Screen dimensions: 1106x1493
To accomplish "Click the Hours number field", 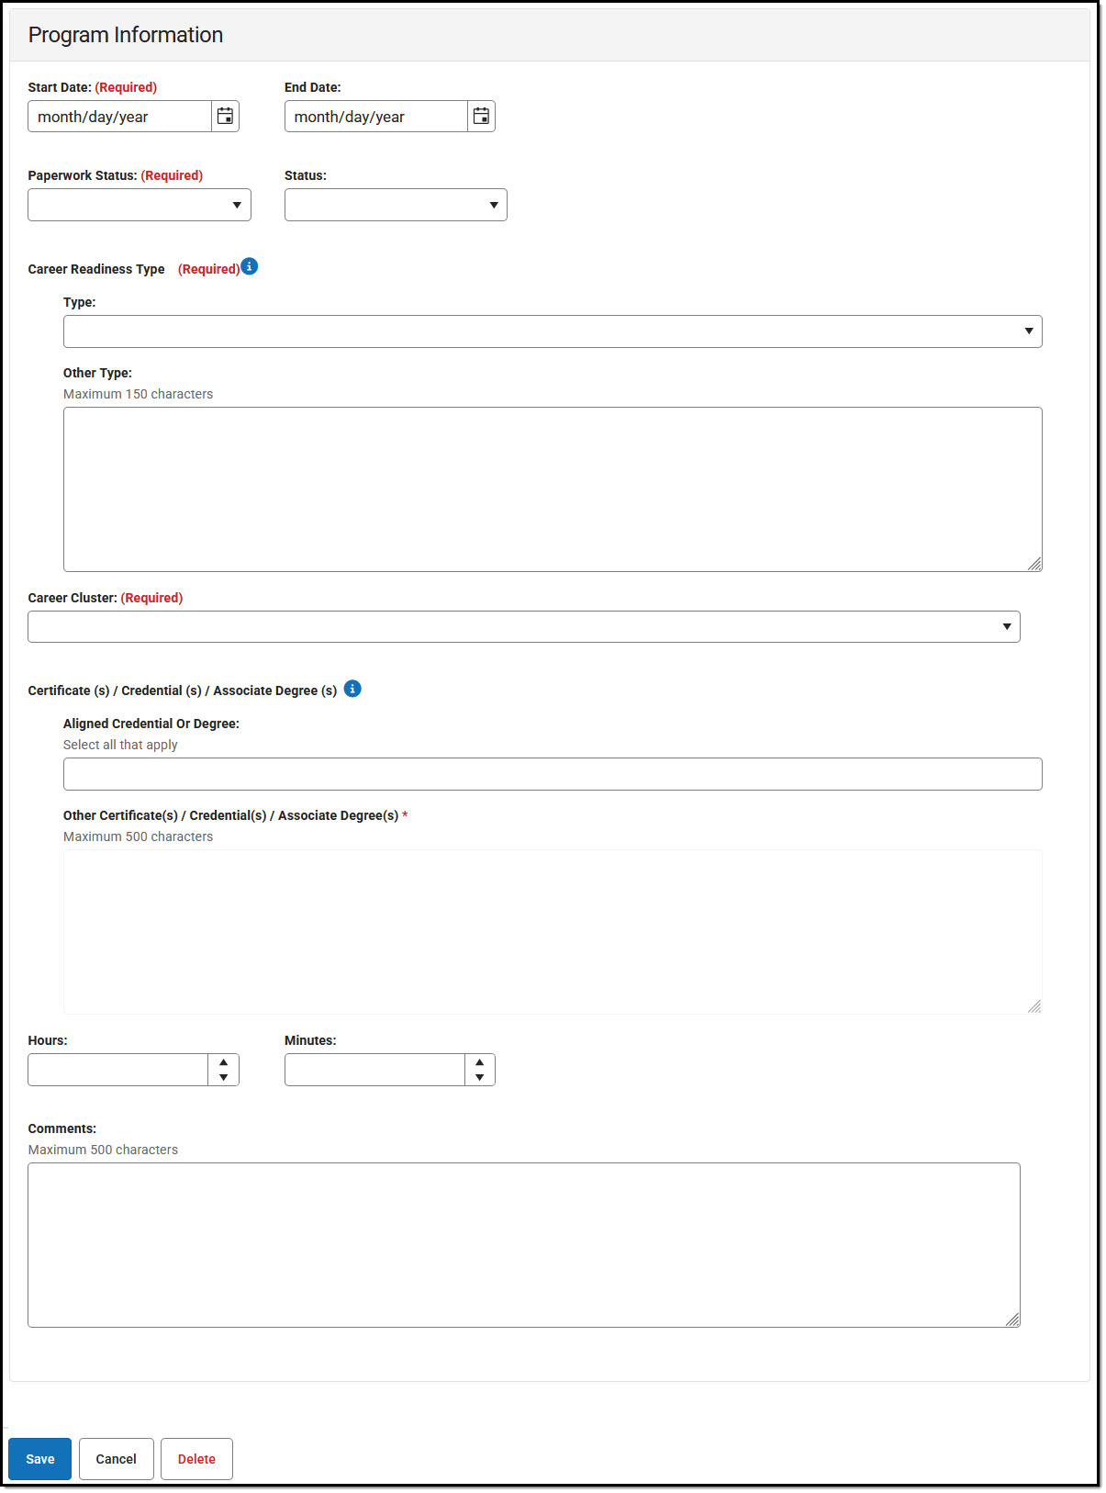I will click(x=118, y=1070).
